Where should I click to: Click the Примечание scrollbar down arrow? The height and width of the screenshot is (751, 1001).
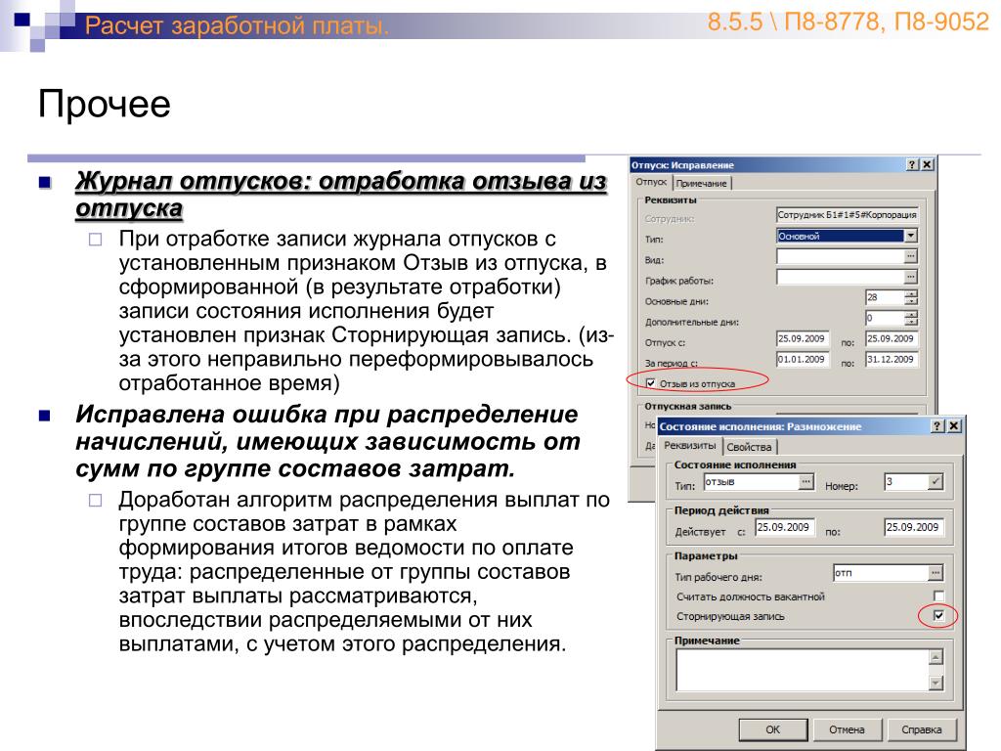pos(936,684)
